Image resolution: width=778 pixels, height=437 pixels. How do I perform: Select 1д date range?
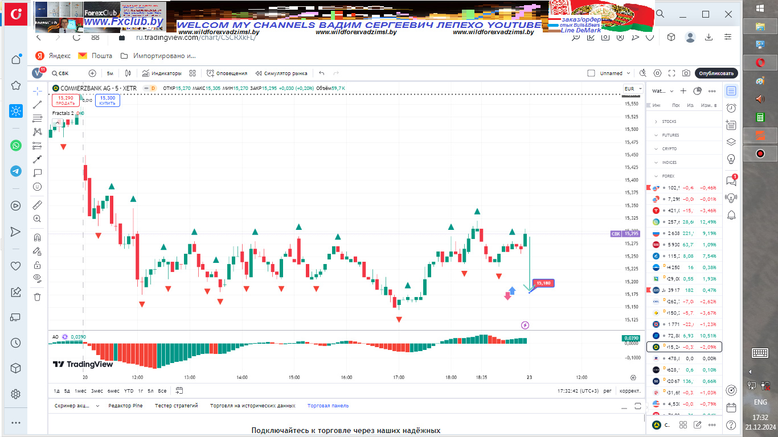57,391
